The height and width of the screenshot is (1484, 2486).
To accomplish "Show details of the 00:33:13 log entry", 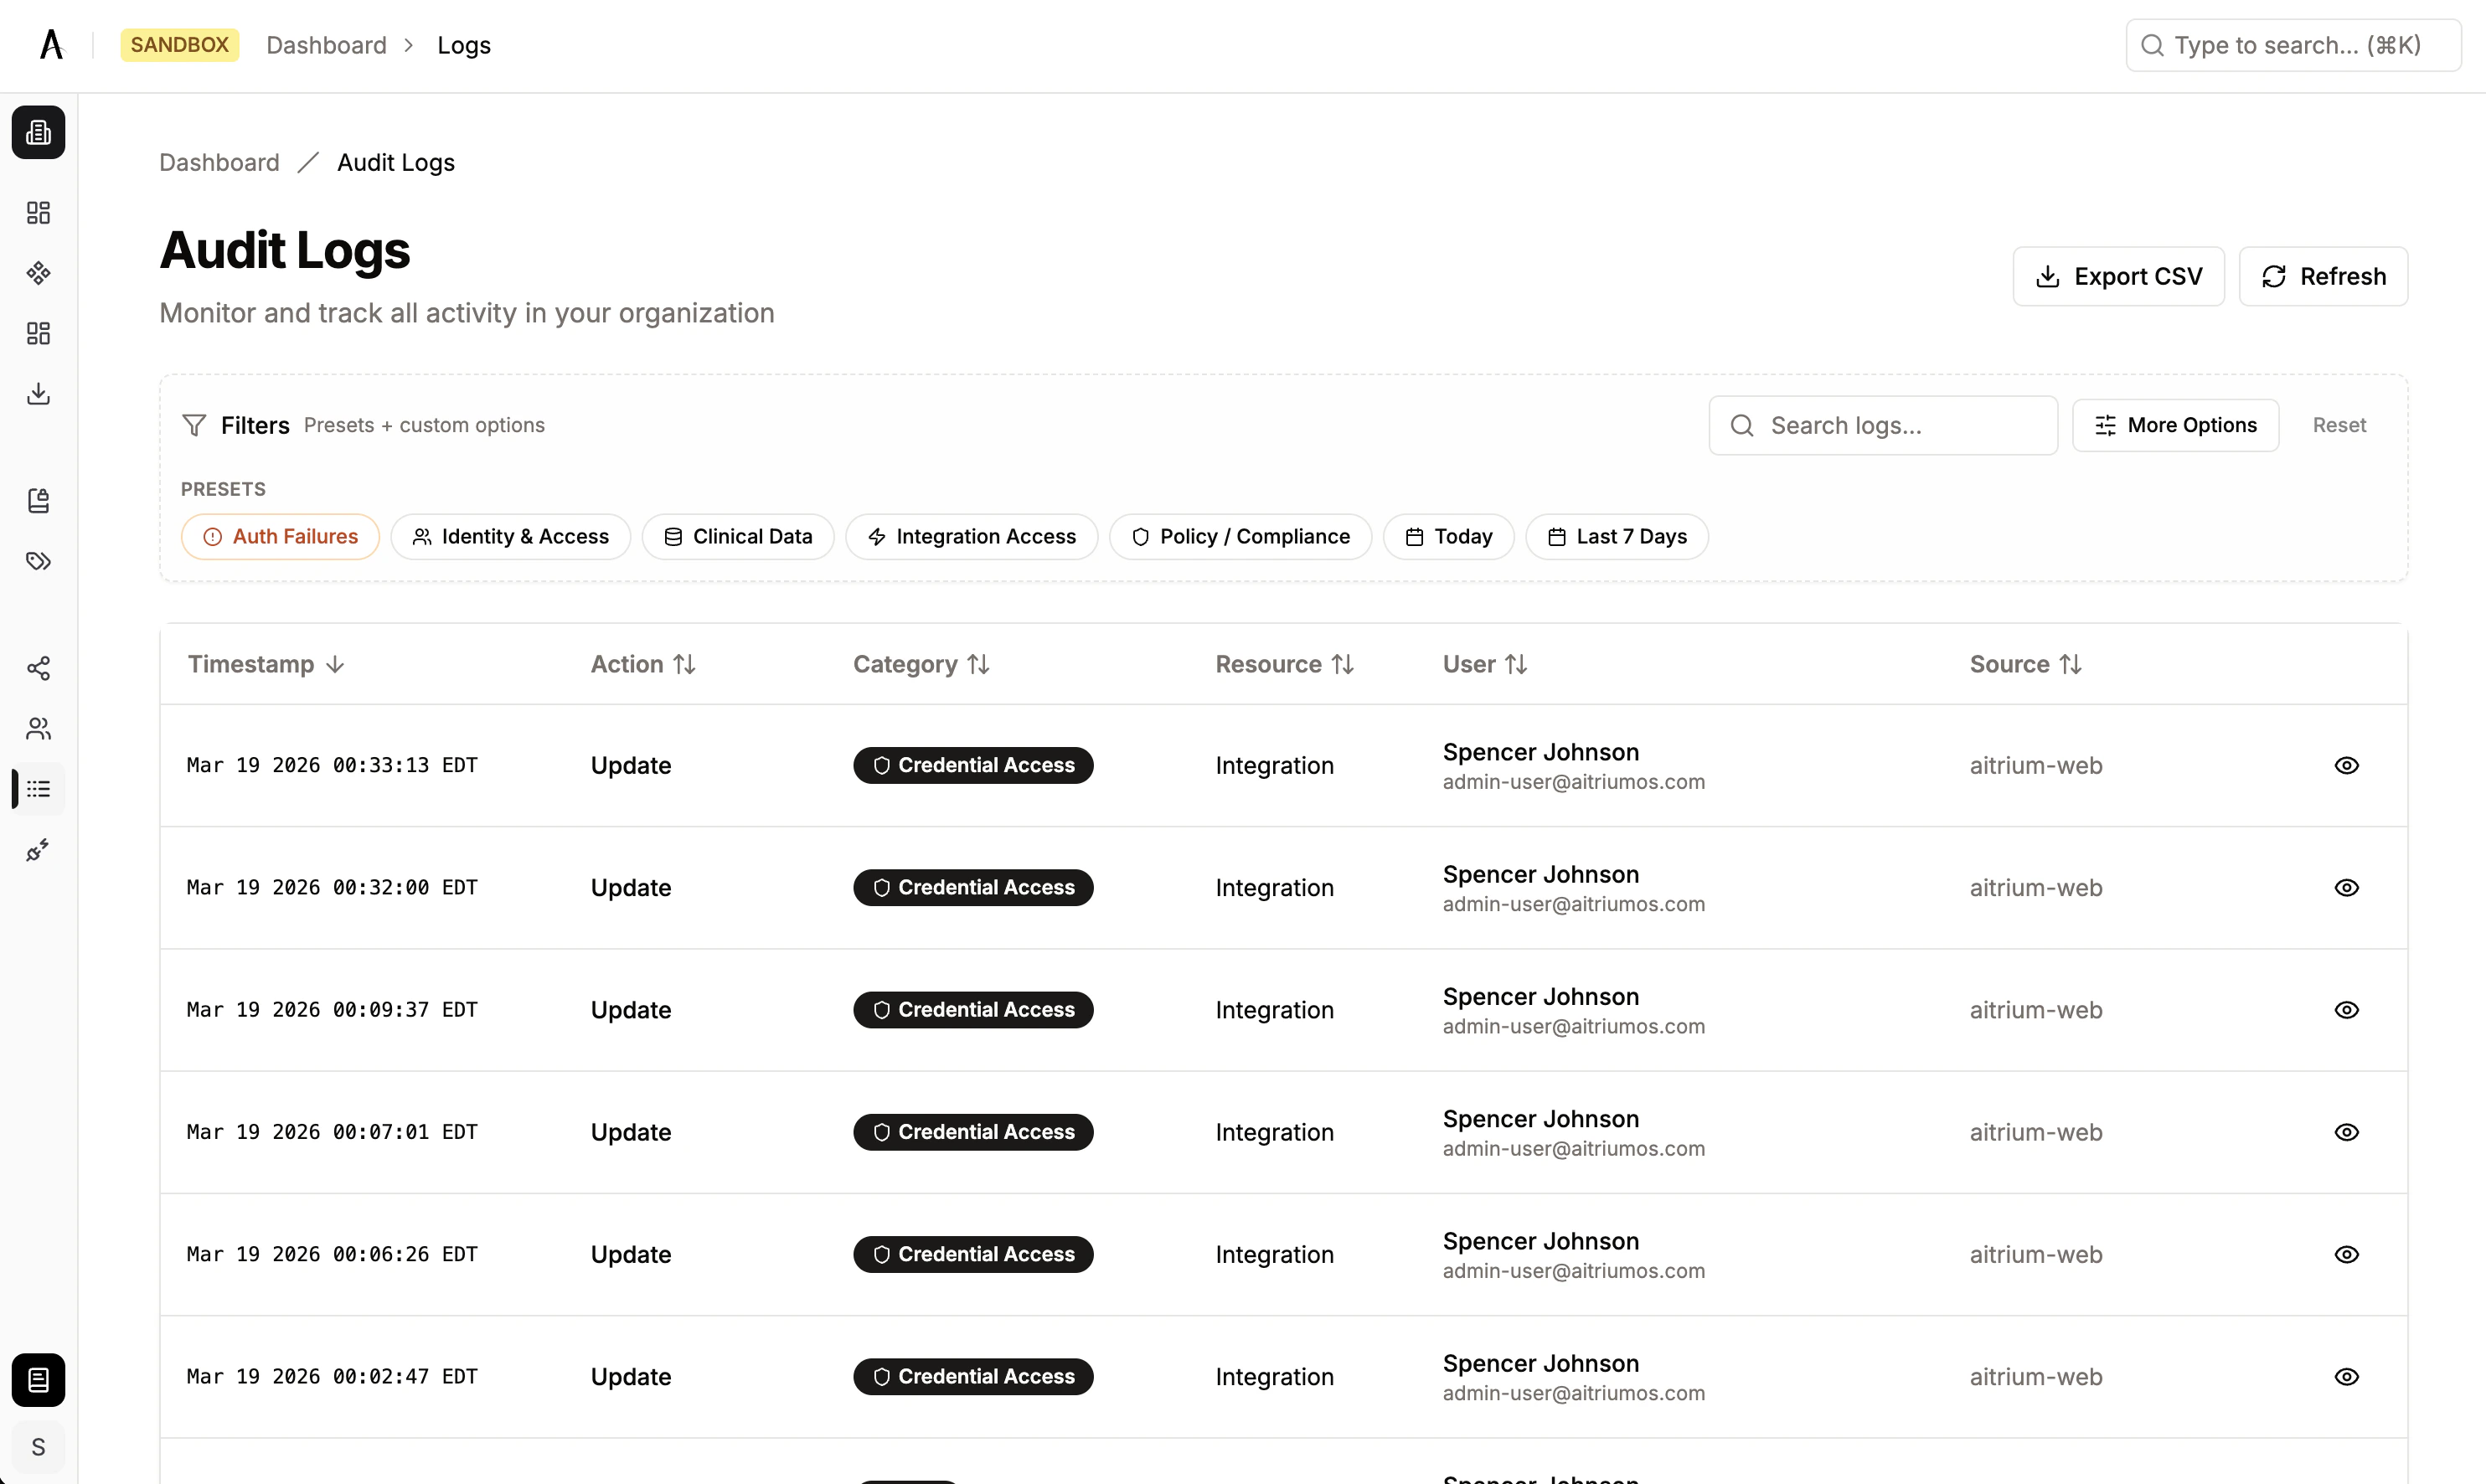I will tap(2347, 765).
